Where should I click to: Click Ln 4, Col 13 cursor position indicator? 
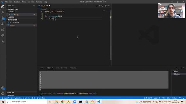(x=148, y=98)
